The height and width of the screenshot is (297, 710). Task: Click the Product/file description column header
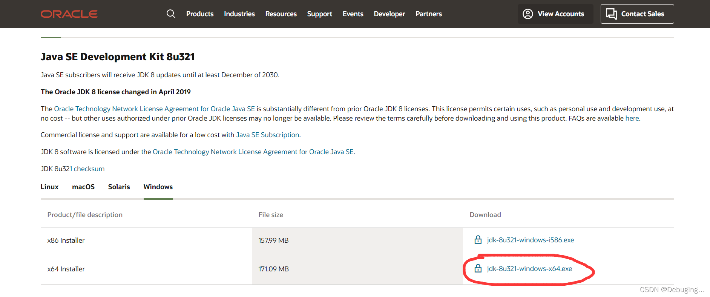click(x=85, y=215)
